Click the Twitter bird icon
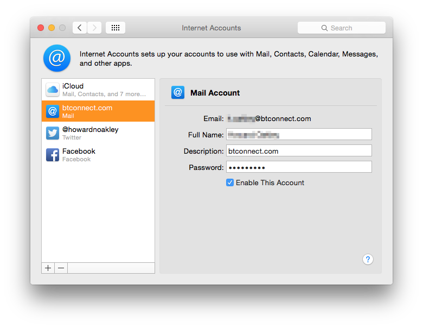 pos(53,133)
